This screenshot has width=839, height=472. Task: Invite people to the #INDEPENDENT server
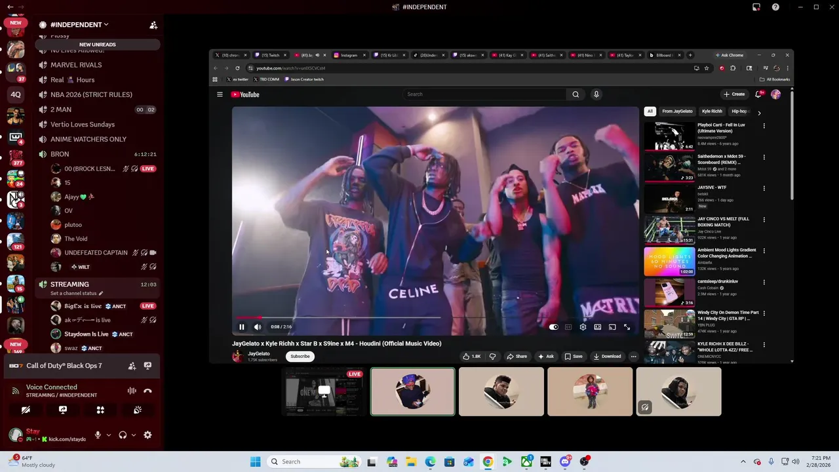click(x=153, y=25)
